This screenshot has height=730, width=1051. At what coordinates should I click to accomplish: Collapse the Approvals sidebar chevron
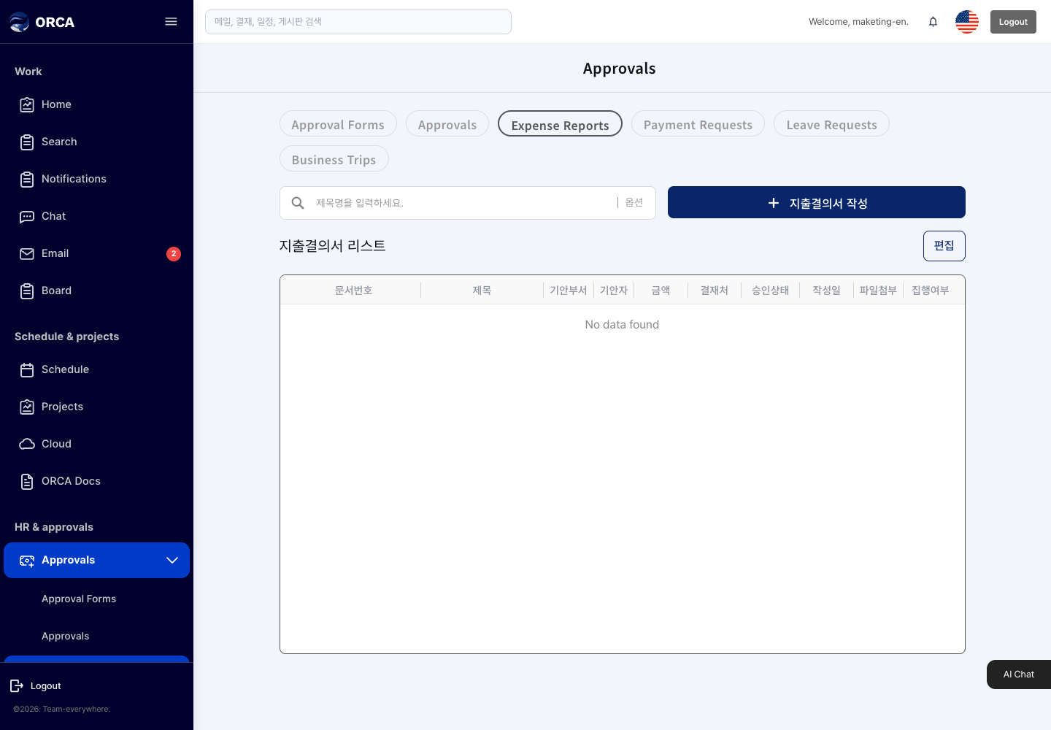(x=172, y=560)
